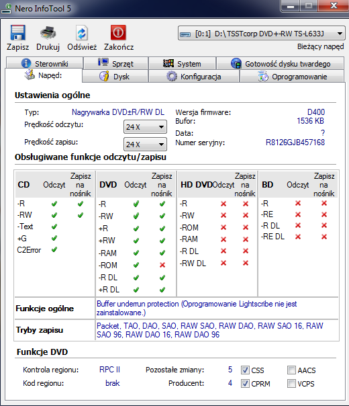
Task: Toggle the CPRM checkbox
Action: [245, 383]
